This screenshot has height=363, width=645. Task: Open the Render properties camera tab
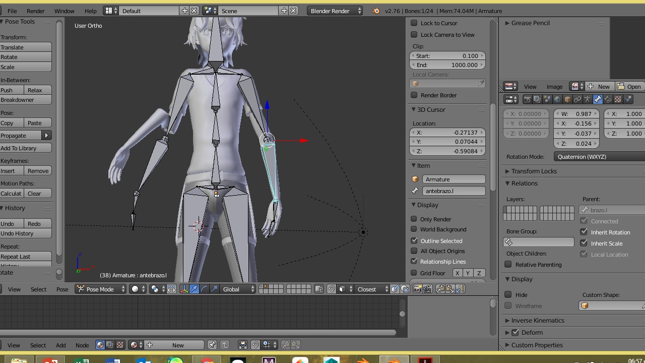tap(527, 99)
